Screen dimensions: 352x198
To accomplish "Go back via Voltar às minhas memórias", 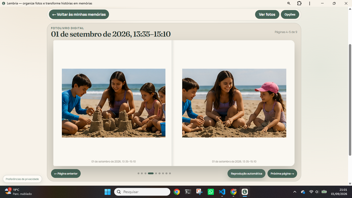I will (x=79, y=14).
